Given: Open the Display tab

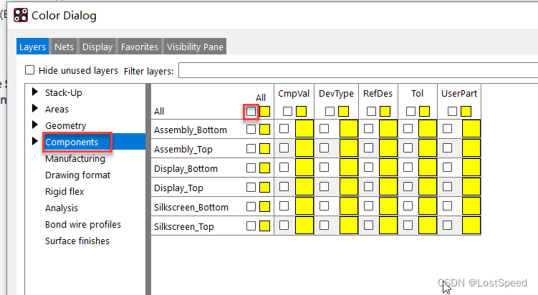Looking at the screenshot, I should point(97,47).
